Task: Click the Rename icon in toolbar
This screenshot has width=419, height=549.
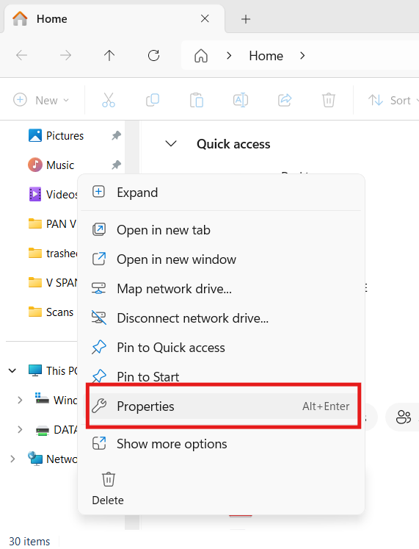Action: click(241, 100)
